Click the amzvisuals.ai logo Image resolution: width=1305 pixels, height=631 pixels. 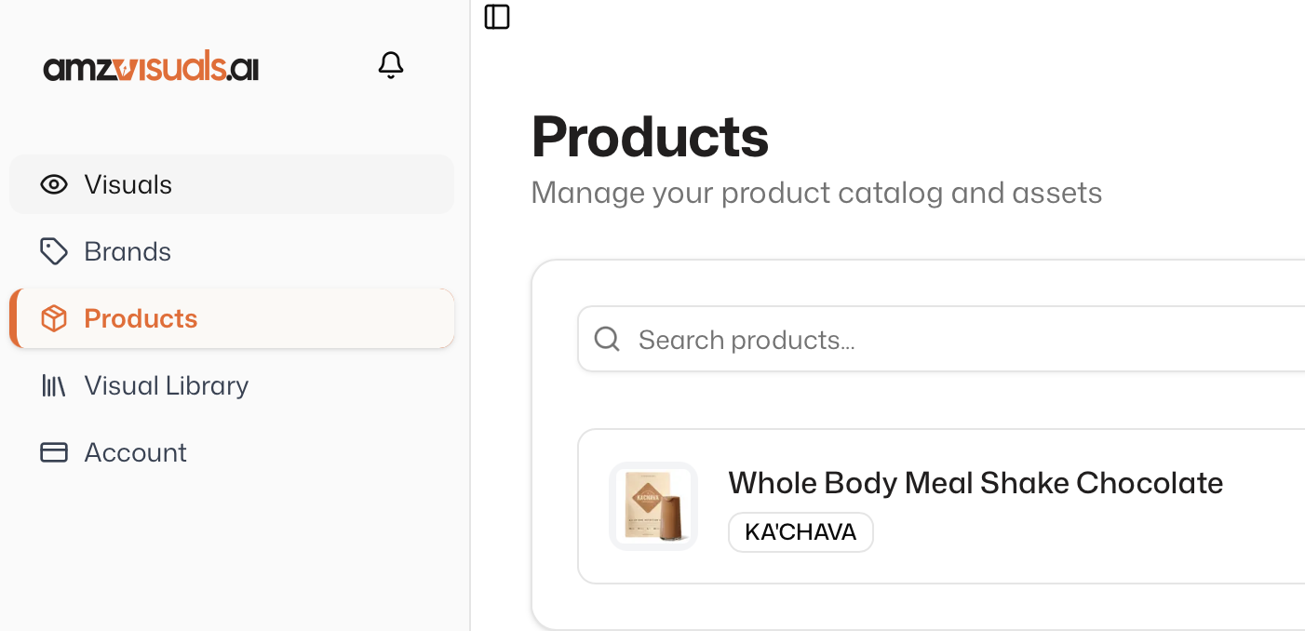[151, 65]
